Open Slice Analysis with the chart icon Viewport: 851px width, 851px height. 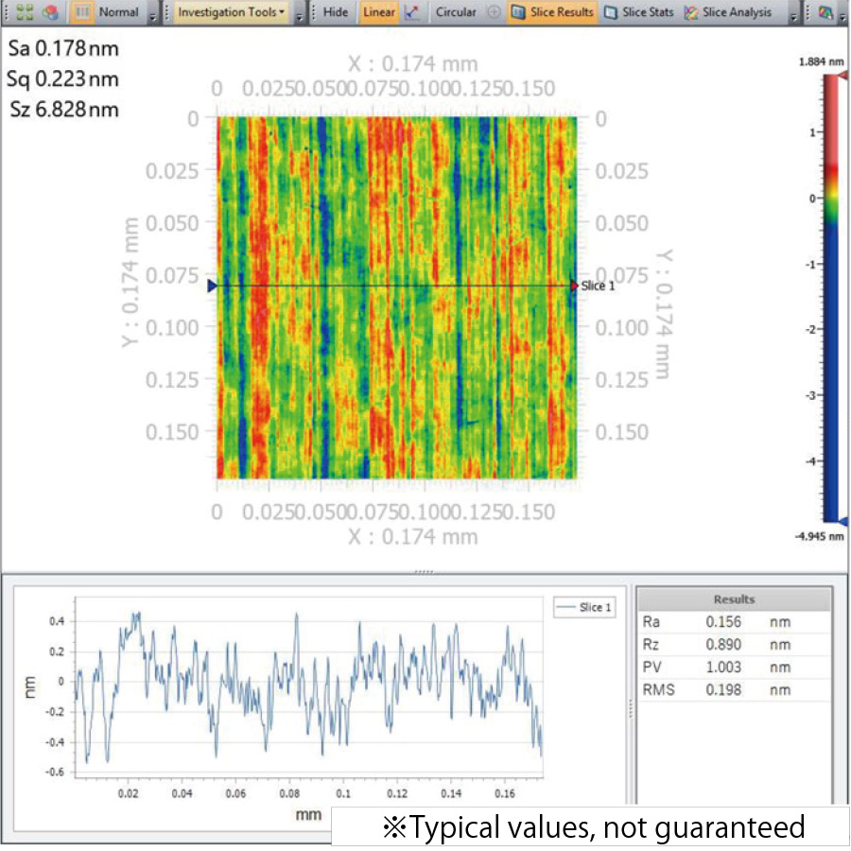pyautogui.click(x=688, y=12)
